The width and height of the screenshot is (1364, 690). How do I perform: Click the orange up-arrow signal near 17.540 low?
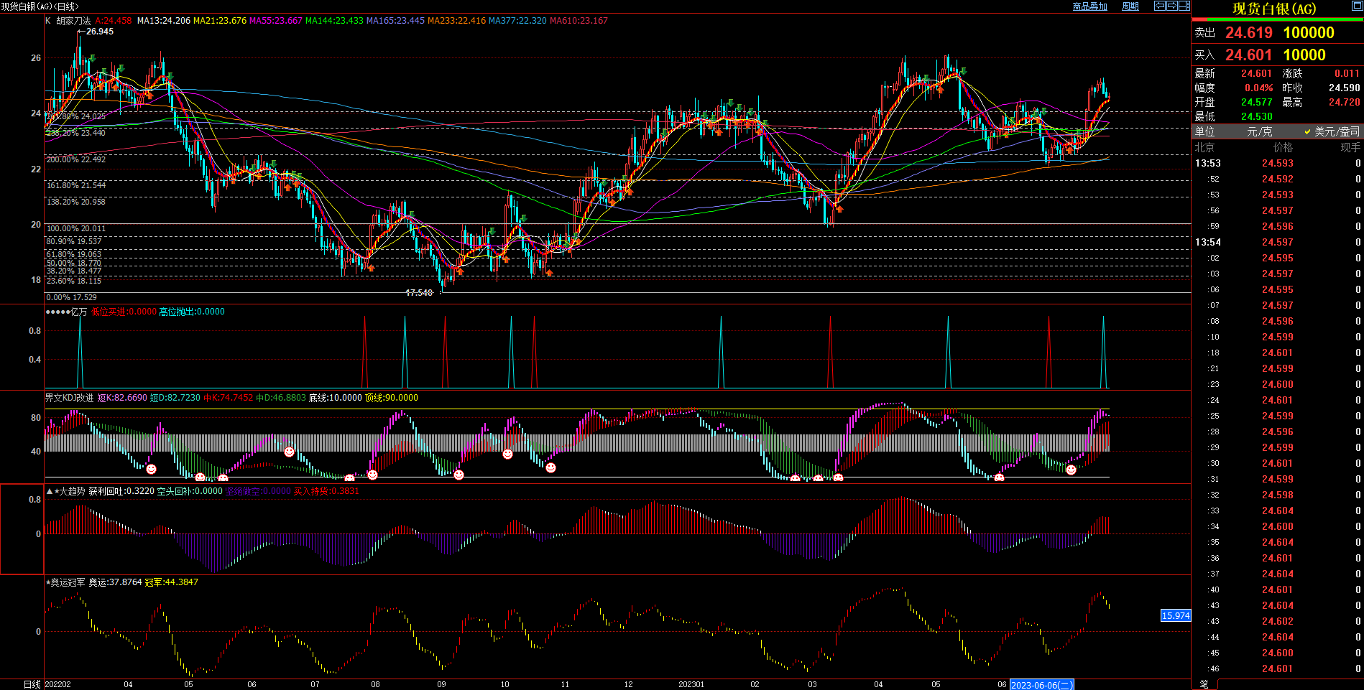pos(459,271)
